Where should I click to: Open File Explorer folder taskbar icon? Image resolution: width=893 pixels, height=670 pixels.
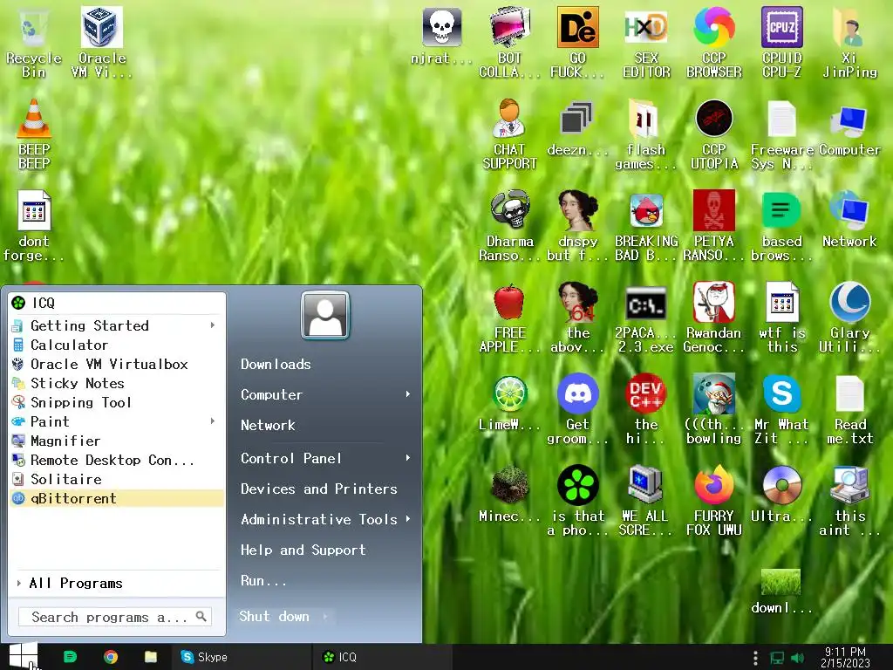(150, 657)
